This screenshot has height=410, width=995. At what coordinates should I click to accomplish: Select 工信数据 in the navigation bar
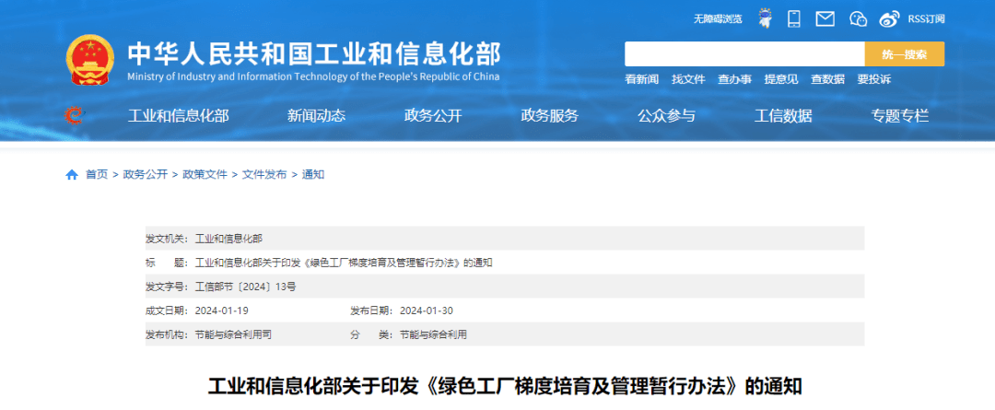click(783, 116)
